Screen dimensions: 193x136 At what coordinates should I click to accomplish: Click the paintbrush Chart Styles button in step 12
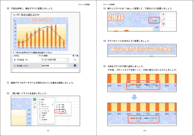point(35,103)
